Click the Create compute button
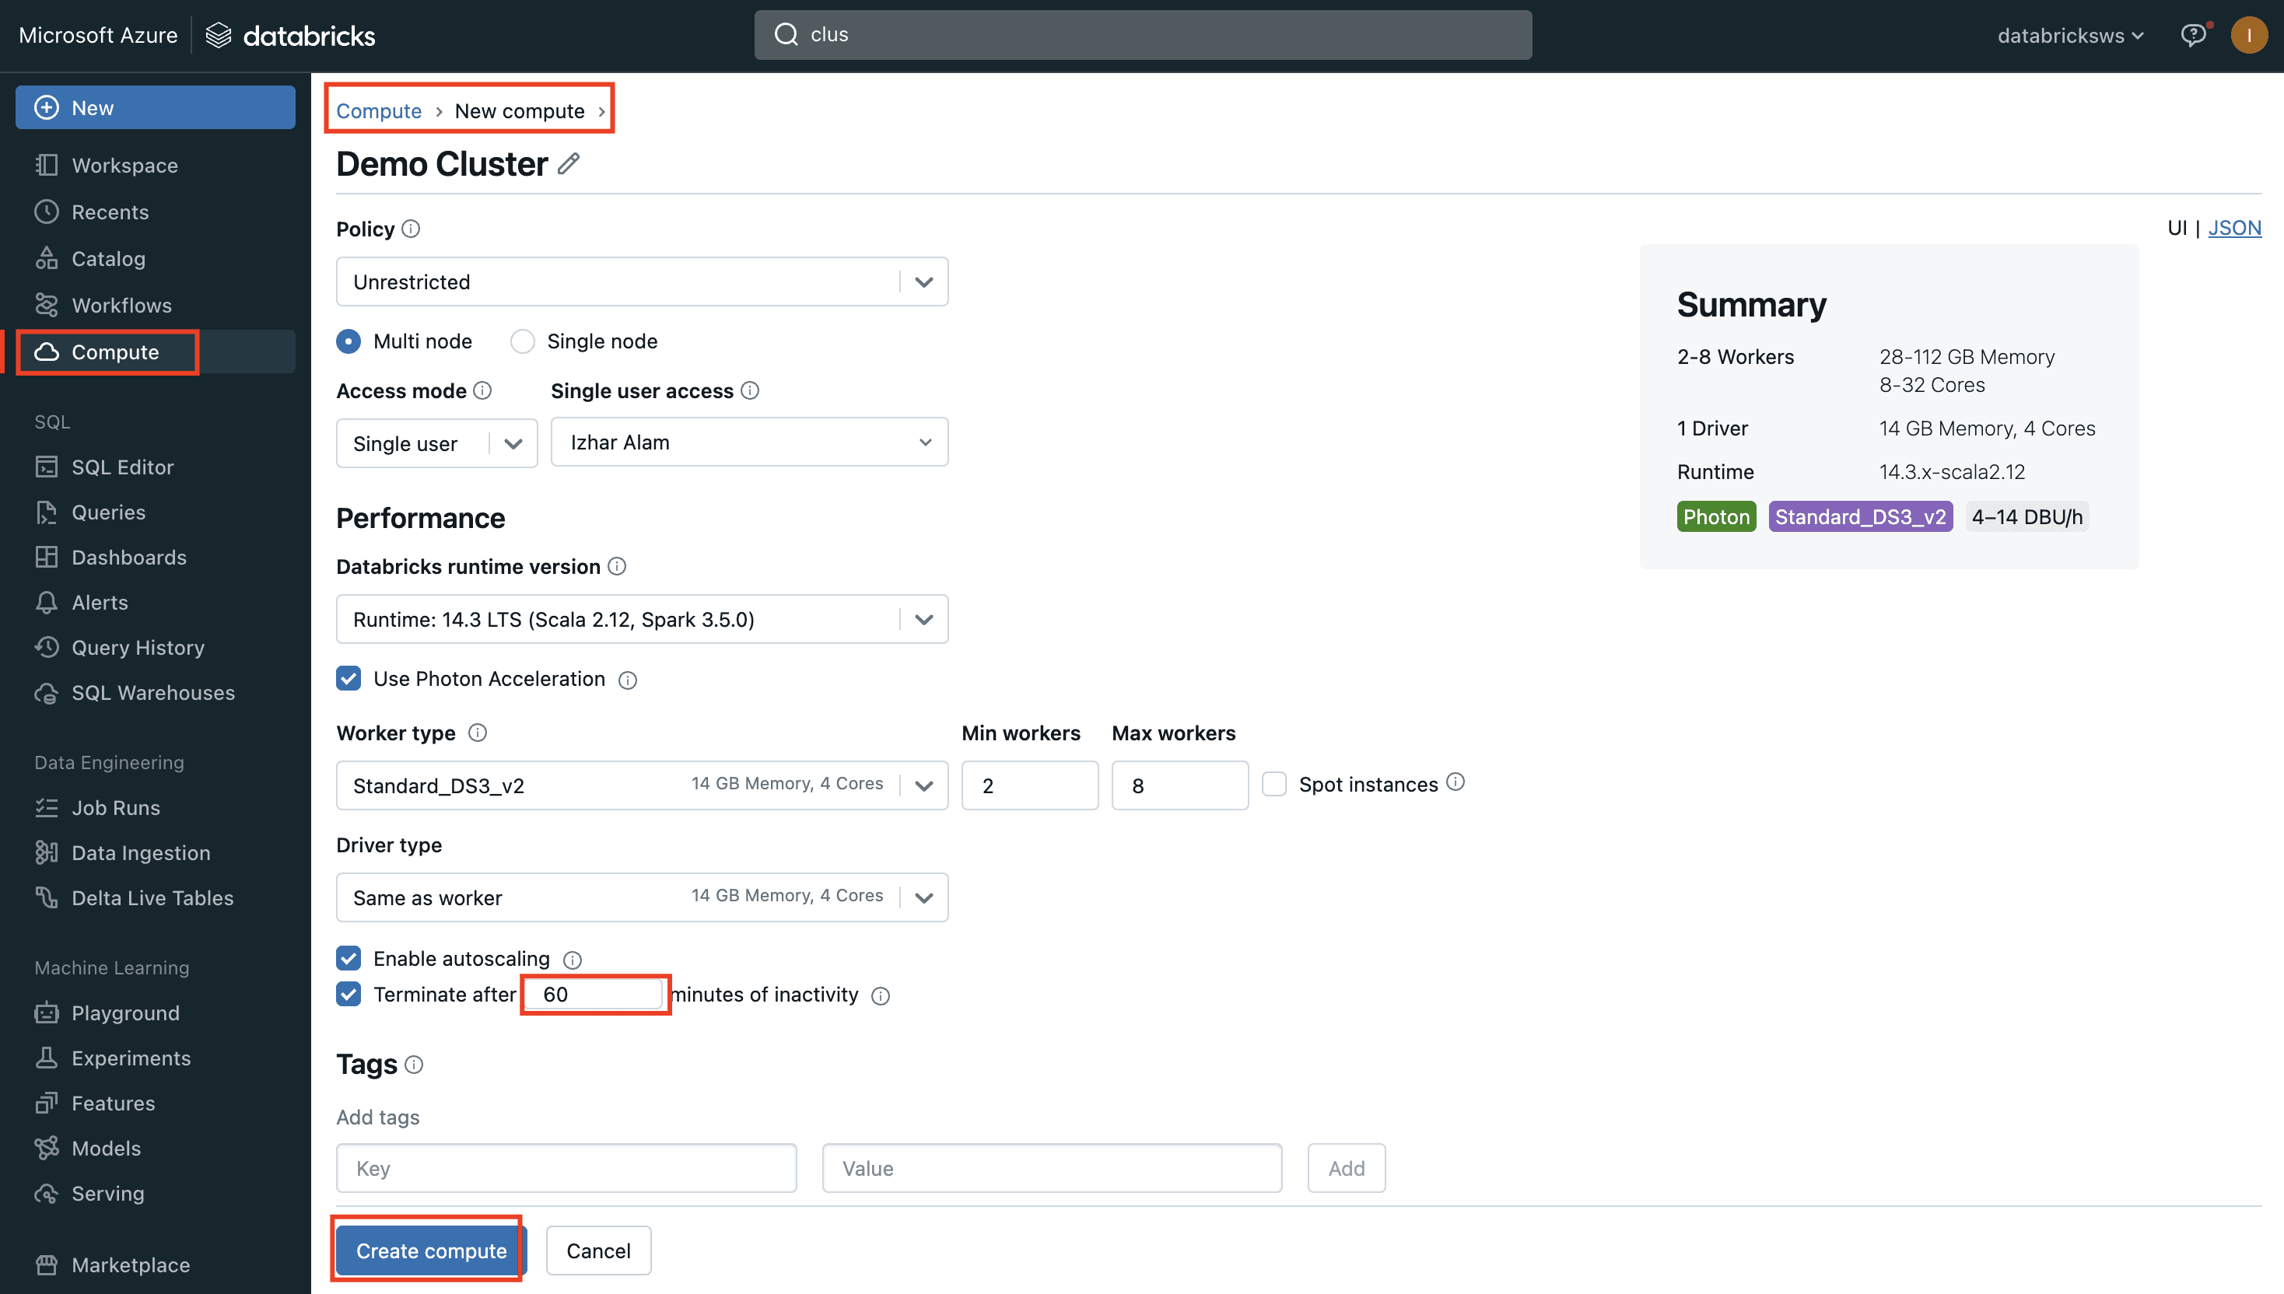The image size is (2284, 1294). coord(431,1250)
